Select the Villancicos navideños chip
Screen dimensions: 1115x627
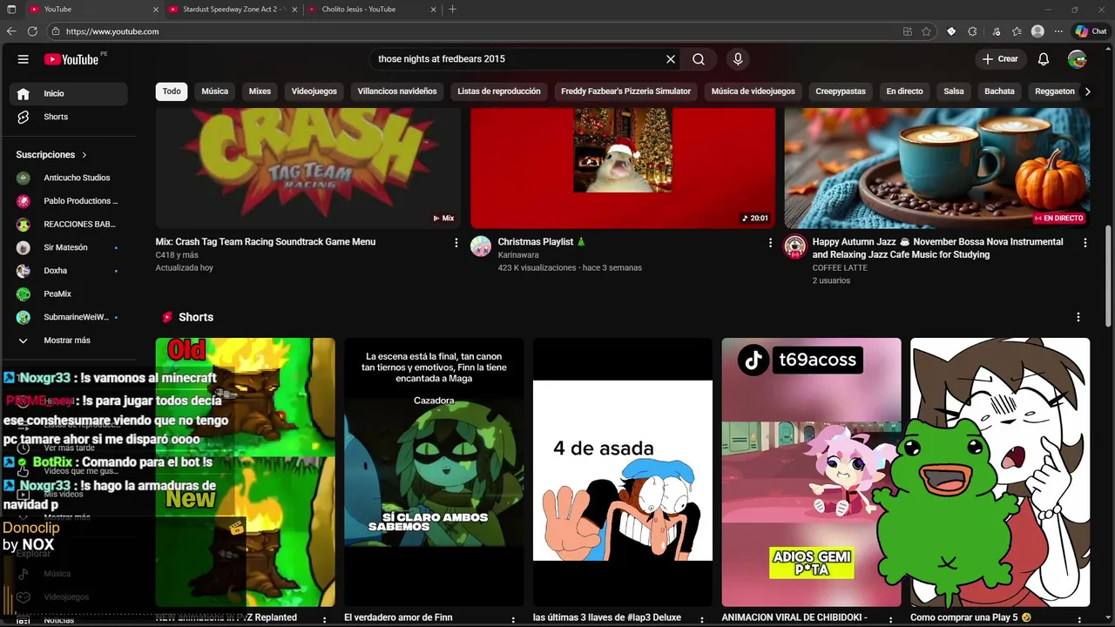397,91
